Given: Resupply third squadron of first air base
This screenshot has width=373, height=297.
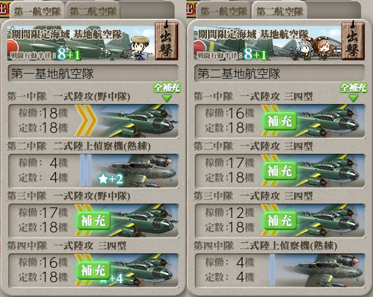Looking at the screenshot, I should click(93, 221).
